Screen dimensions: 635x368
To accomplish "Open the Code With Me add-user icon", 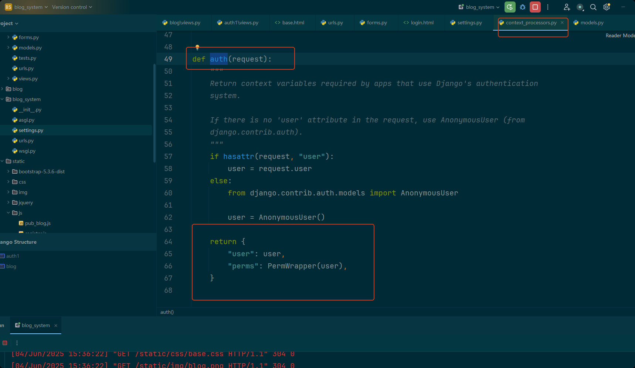I will 567,7.
